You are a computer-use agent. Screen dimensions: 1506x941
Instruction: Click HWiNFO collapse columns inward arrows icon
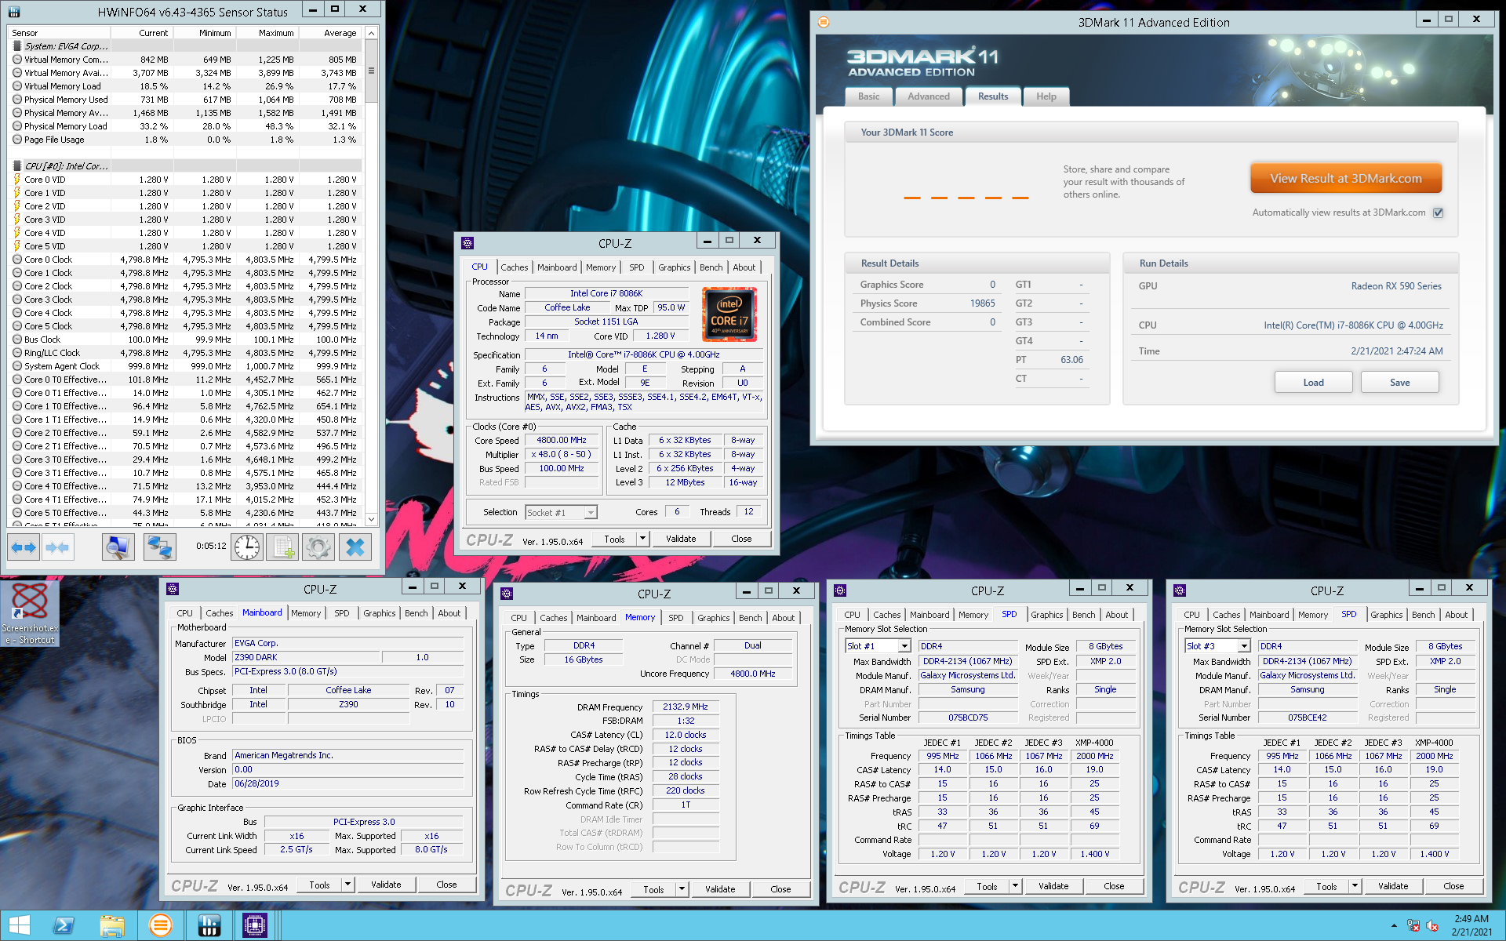click(x=57, y=547)
